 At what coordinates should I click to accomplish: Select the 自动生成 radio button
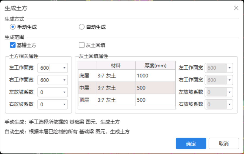(81, 27)
